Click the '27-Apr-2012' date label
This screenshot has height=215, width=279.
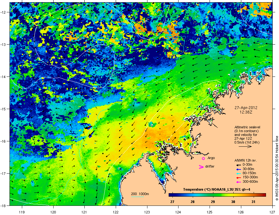[x=246, y=108]
